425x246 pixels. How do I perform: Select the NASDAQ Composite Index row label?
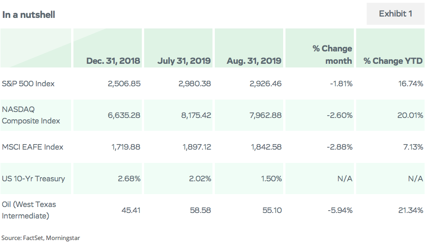pyautogui.click(x=31, y=115)
